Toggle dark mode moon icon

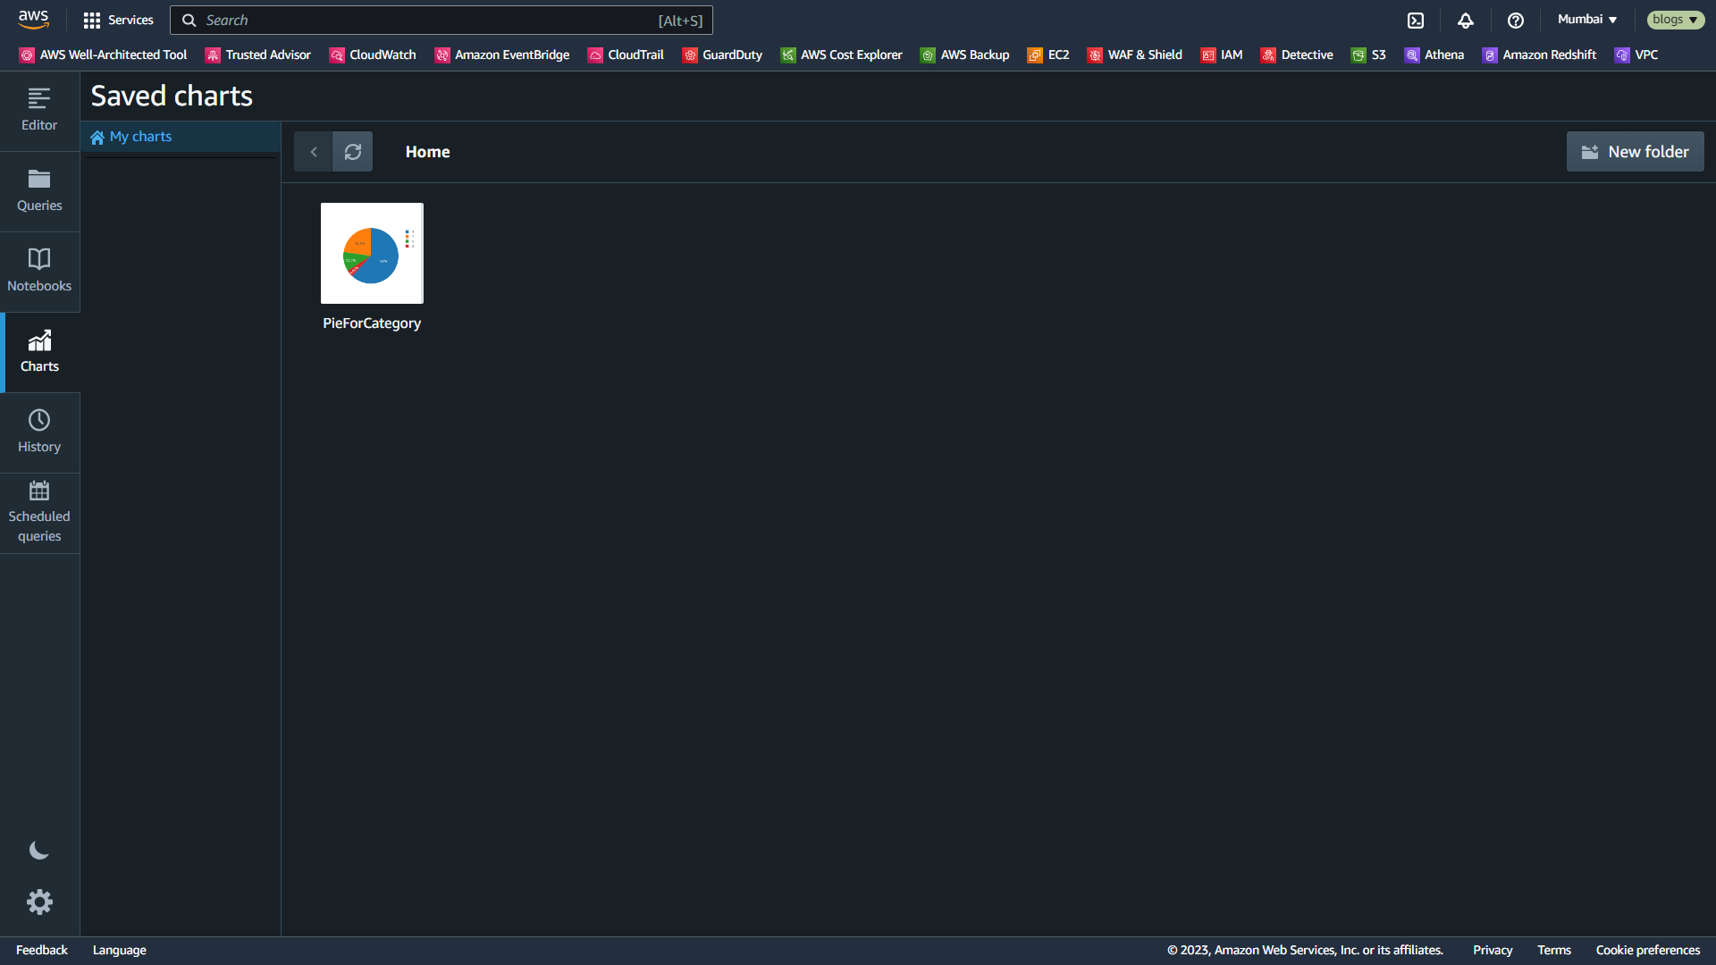pyautogui.click(x=39, y=850)
